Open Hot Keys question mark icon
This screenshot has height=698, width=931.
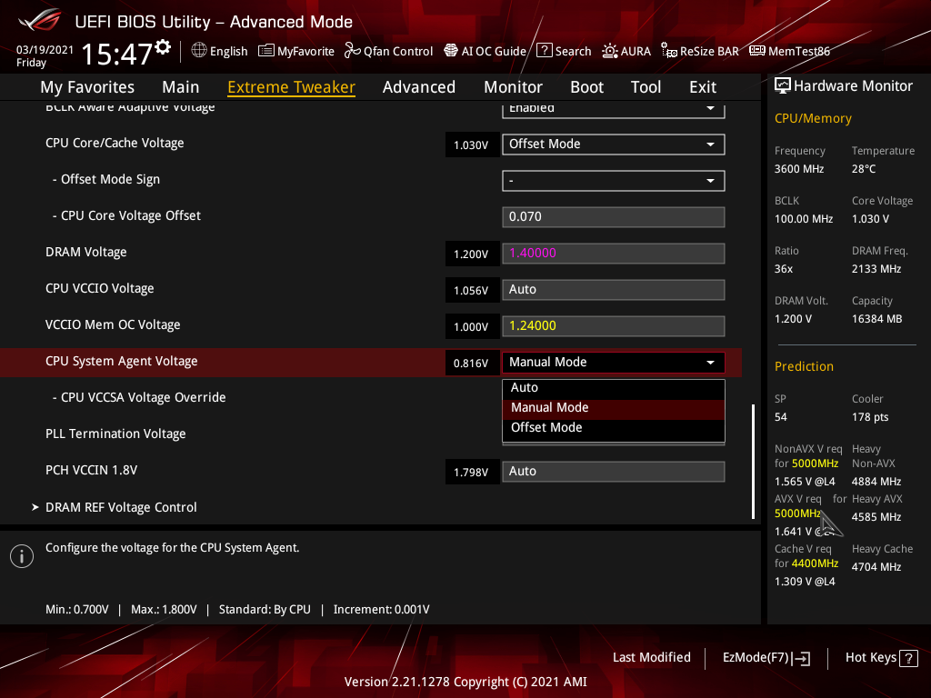pyautogui.click(x=908, y=658)
